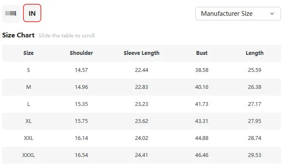
Task: Switch to the blurred unit toggle left of IN
Action: point(11,13)
